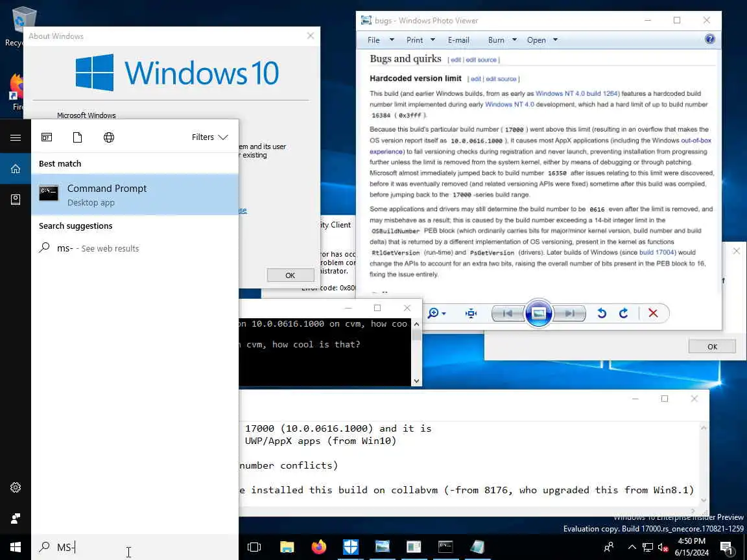The width and height of the screenshot is (747, 560).
Task: Click OK in the right-side error dialog
Action: pyautogui.click(x=712, y=346)
